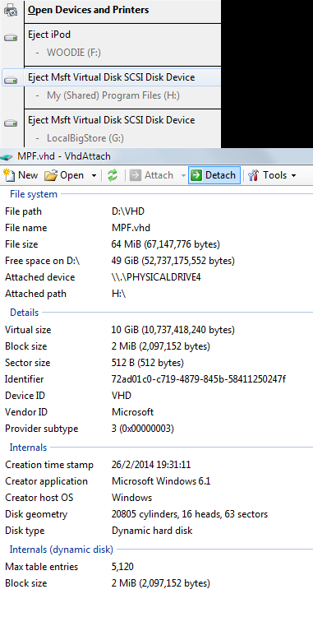Click the green refresh arrows icon
313x617 pixels.
tap(113, 175)
